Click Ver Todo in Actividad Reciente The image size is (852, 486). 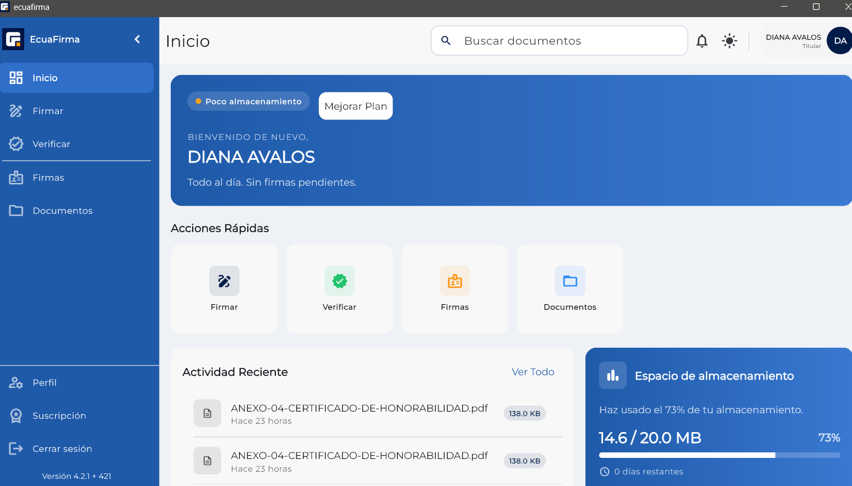tap(533, 372)
